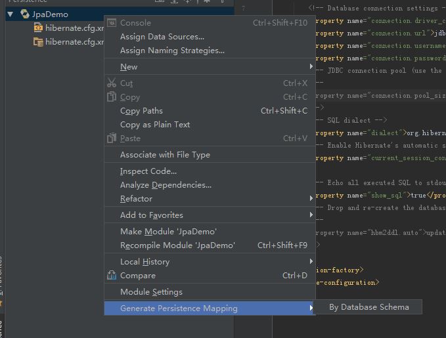Expand the Local History submenu arrow
Screen dimensions: 446x338
coord(311,262)
